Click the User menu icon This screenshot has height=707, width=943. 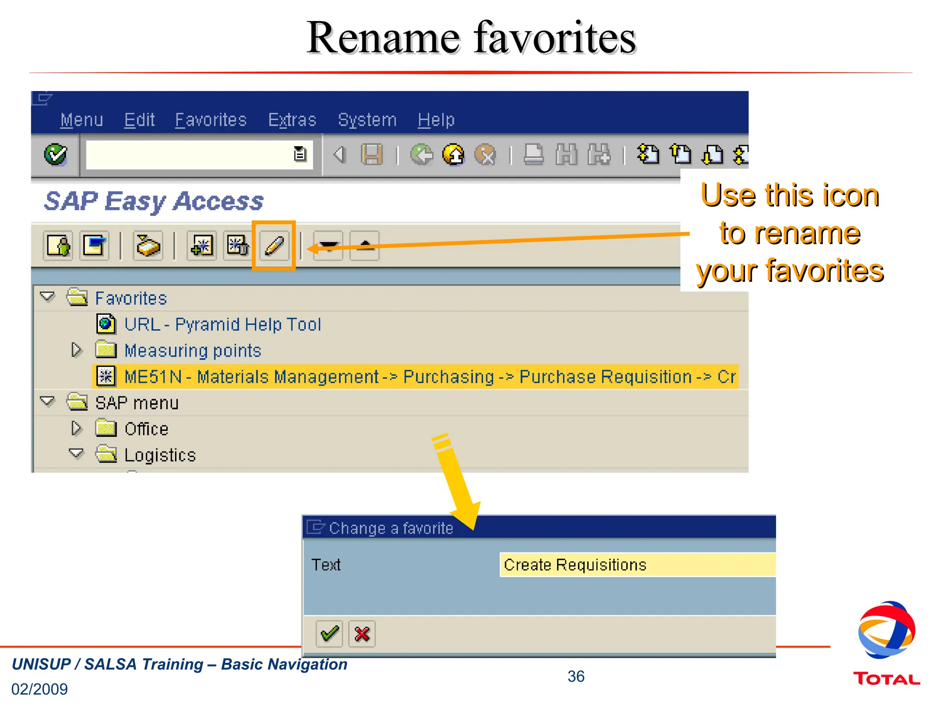tap(58, 246)
